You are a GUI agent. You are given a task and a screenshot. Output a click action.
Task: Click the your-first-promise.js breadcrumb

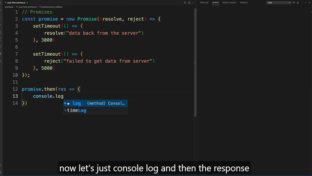tap(27, 7)
